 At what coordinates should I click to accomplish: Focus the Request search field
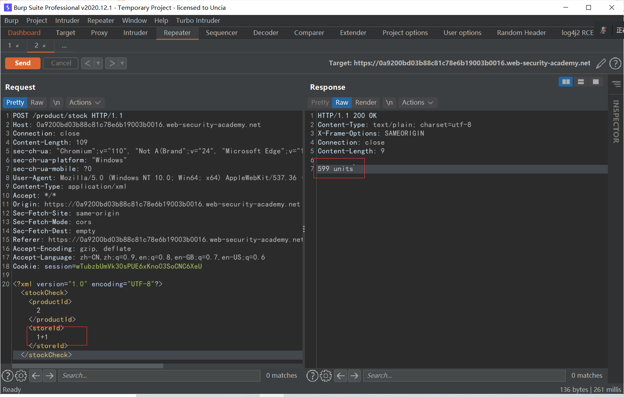(x=160, y=376)
